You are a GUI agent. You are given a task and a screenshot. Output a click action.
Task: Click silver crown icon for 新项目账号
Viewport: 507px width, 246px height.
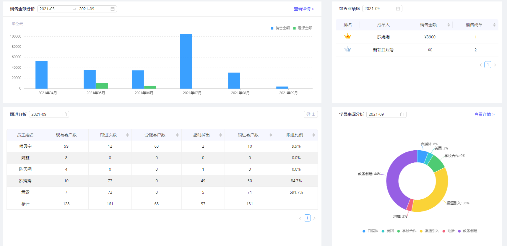tap(348, 50)
